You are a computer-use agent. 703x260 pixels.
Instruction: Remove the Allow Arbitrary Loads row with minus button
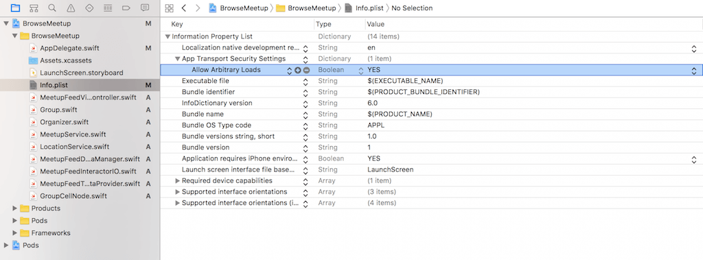[x=306, y=70]
